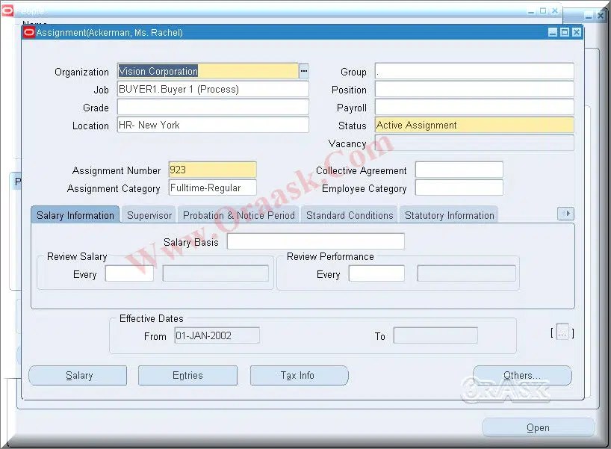Screen dimensions: 611x449
Task: Click into the Salary Basis field
Action: [x=315, y=241]
